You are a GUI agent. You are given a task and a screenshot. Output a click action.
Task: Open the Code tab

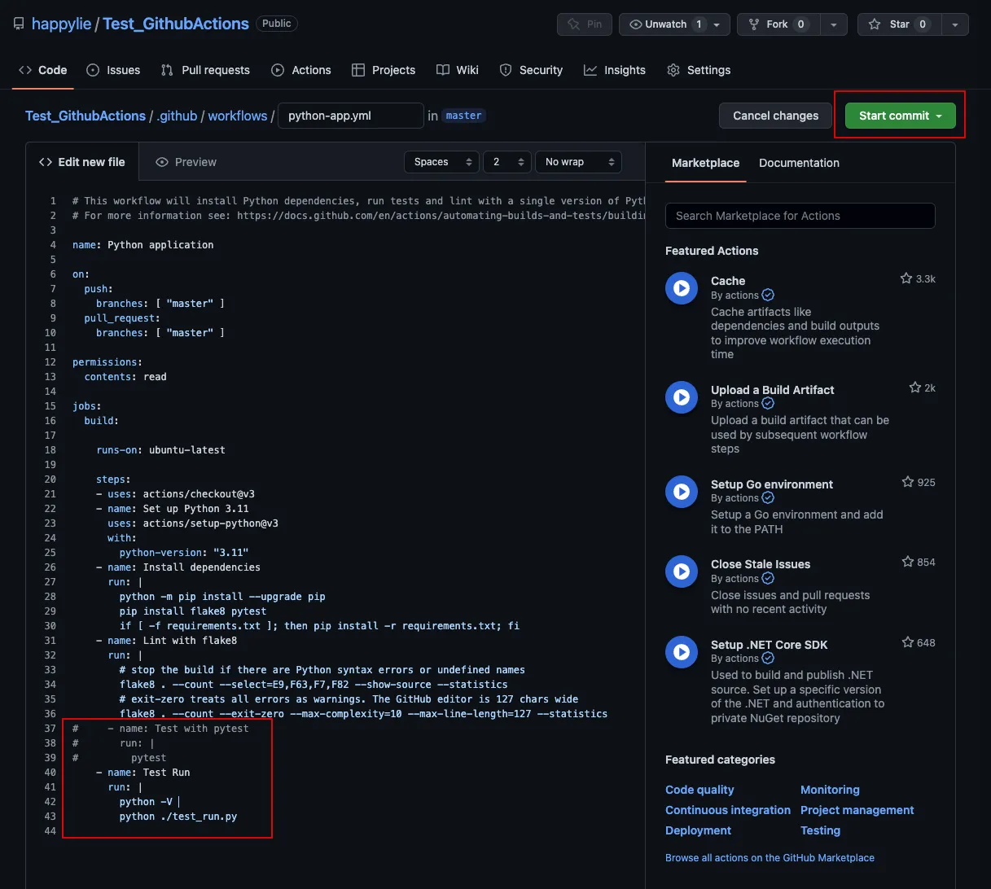pyautogui.click(x=43, y=70)
